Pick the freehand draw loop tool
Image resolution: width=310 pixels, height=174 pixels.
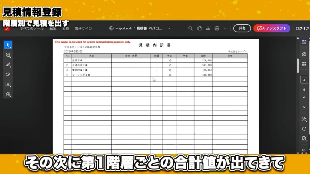[8, 74]
